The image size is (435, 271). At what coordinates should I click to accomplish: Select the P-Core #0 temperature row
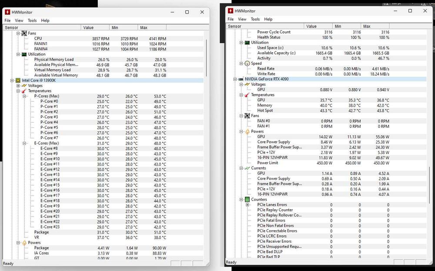tap(103, 101)
